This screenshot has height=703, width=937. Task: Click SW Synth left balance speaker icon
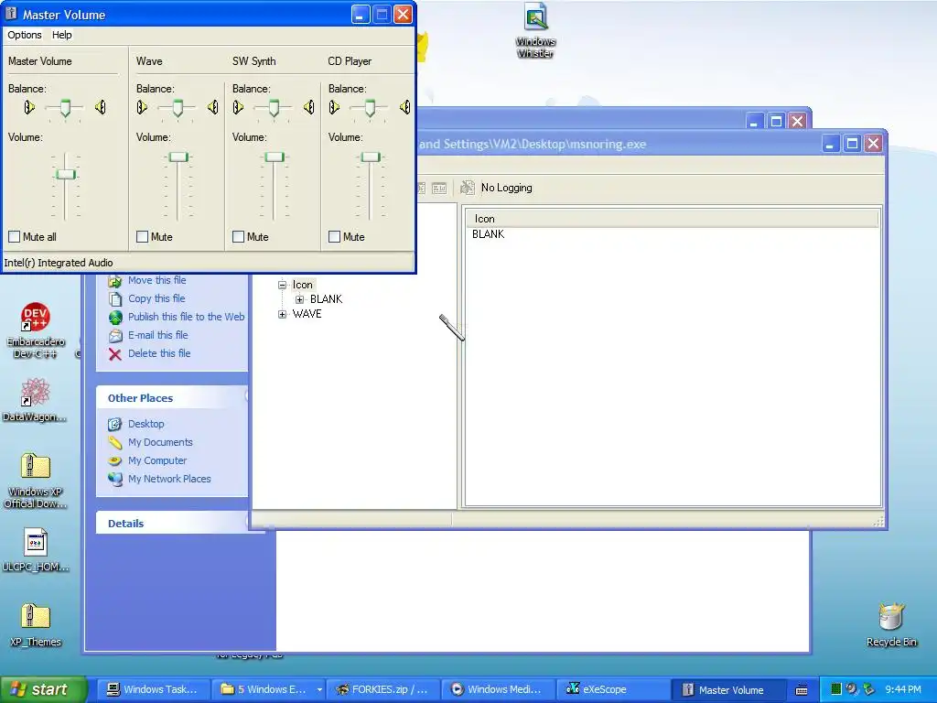pos(238,108)
